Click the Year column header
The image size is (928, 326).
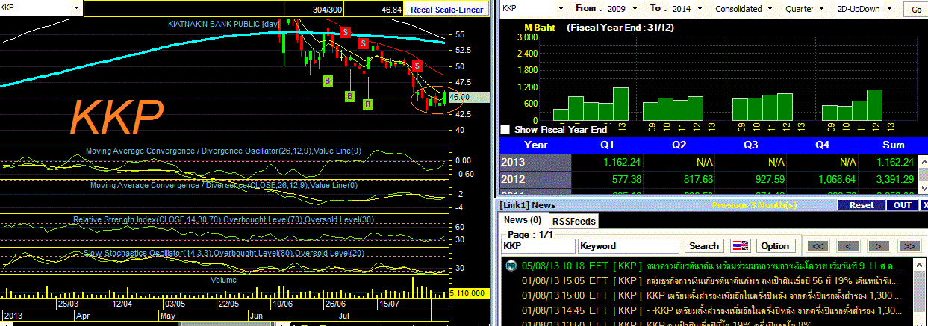coord(536,145)
